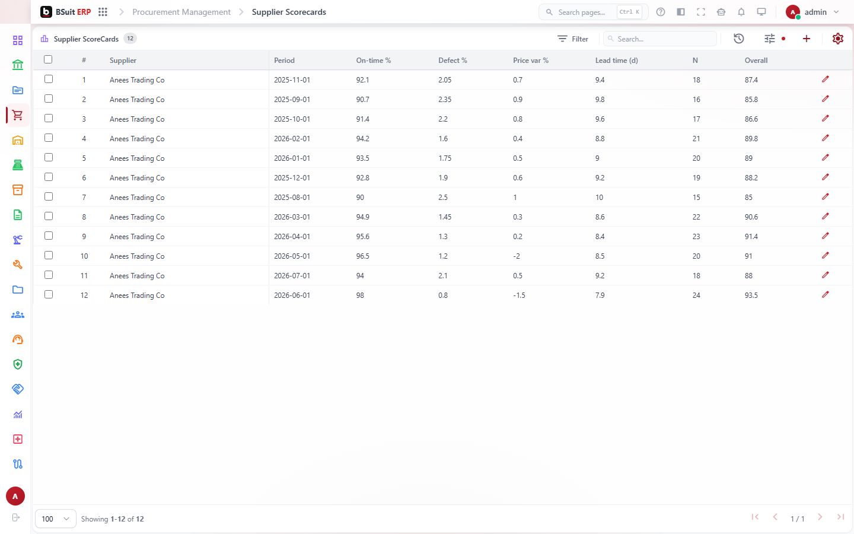Sort by the Overall column header

[x=756, y=61]
